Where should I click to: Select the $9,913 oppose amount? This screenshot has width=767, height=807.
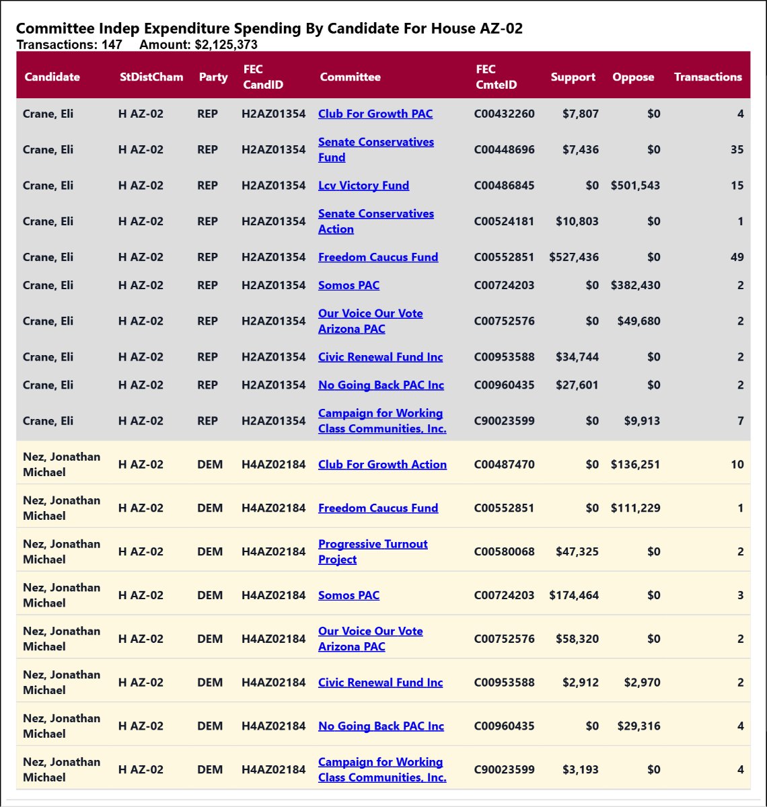643,420
